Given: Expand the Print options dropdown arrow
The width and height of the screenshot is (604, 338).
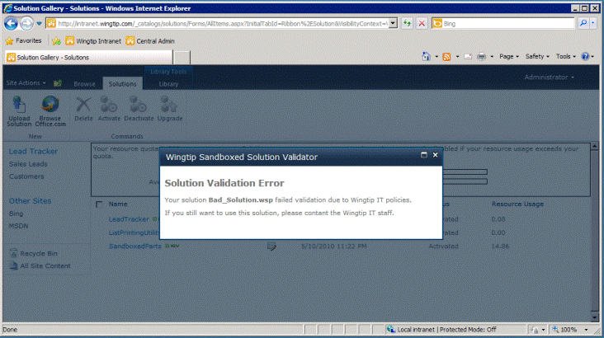Looking at the screenshot, I should (492, 57).
